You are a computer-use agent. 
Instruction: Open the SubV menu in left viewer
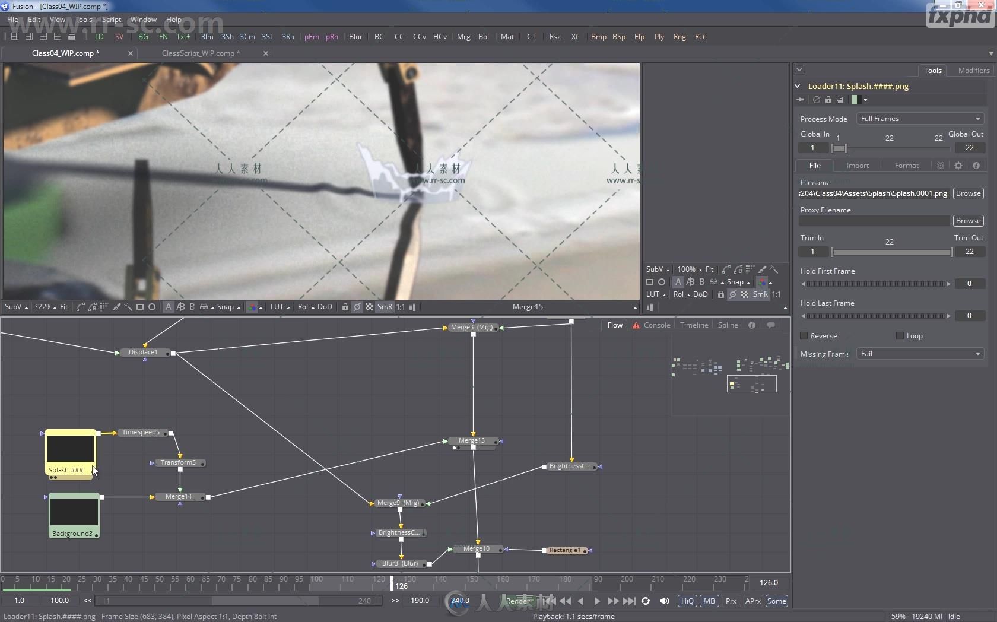[16, 307]
